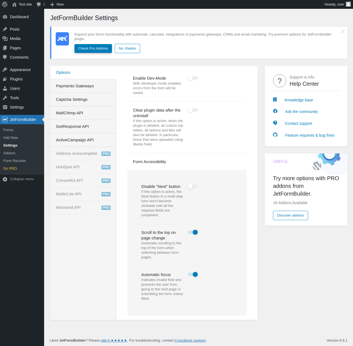Collapse the admin sidebar menu
Screen dimensions: 353x346
tap(22, 179)
